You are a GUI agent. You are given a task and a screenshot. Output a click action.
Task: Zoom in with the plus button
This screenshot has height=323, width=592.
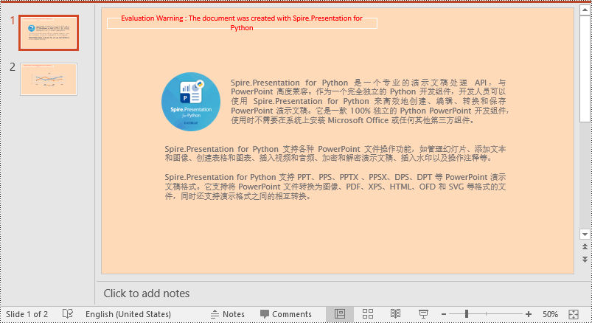[528, 314]
